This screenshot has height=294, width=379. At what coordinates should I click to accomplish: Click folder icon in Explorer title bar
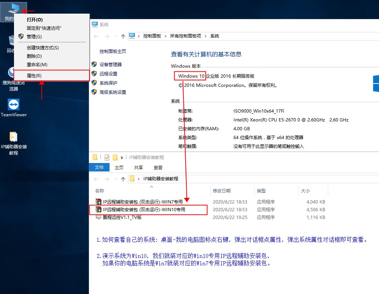95,157
